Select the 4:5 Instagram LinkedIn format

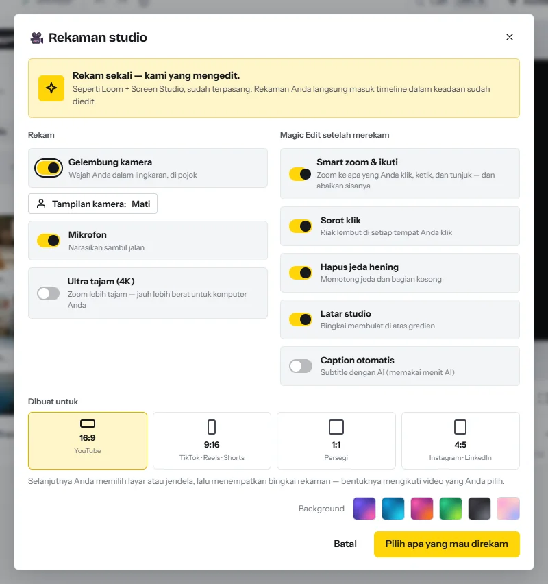[460, 441]
